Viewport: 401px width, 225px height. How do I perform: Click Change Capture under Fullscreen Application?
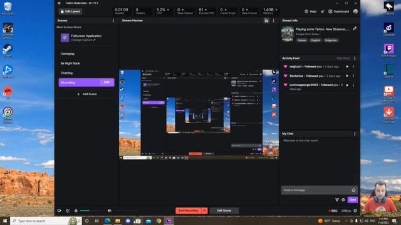[x=83, y=40]
